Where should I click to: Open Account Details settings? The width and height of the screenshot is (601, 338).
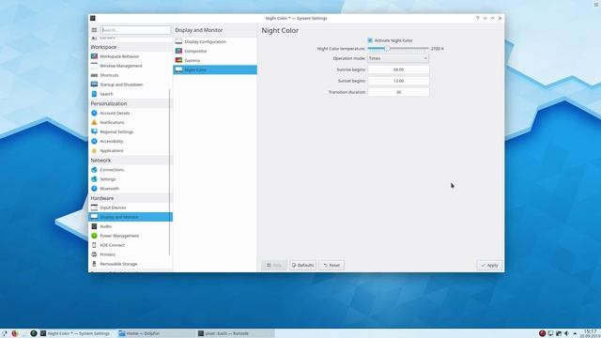131,113
